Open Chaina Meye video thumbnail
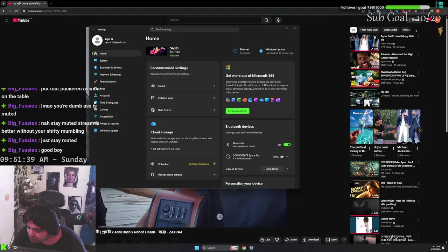448x252 pixels. pos(364,225)
